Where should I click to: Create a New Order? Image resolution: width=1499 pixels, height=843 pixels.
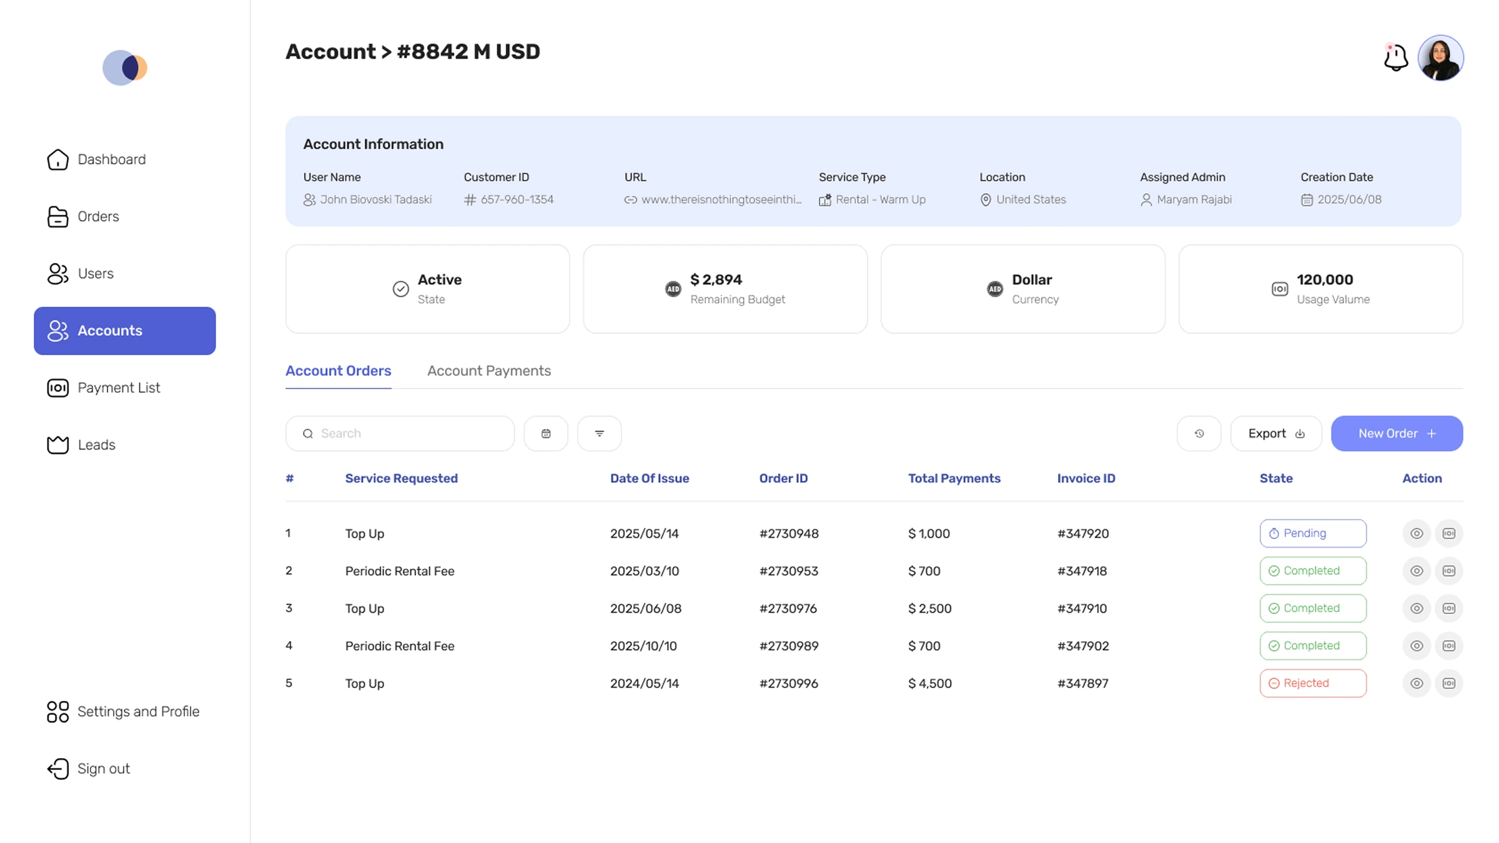coord(1397,433)
